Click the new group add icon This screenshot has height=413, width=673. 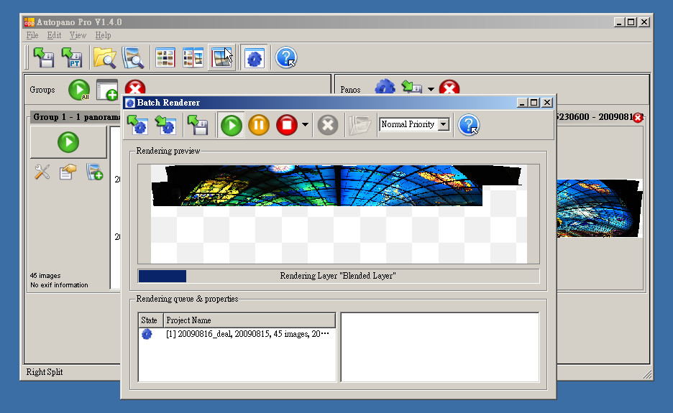pyautogui.click(x=107, y=90)
